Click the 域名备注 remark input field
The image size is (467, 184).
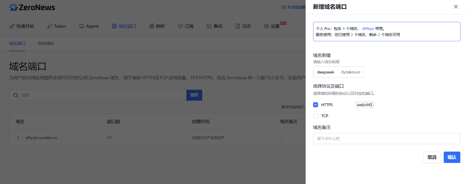click(x=386, y=139)
